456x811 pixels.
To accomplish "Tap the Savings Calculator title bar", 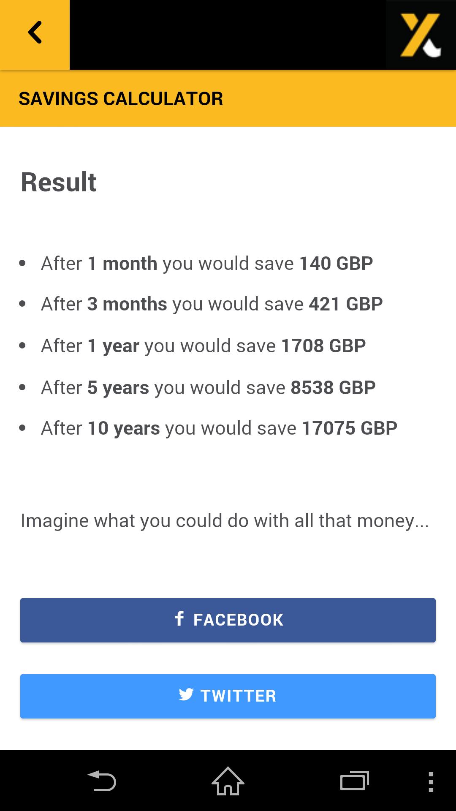I will click(x=228, y=98).
